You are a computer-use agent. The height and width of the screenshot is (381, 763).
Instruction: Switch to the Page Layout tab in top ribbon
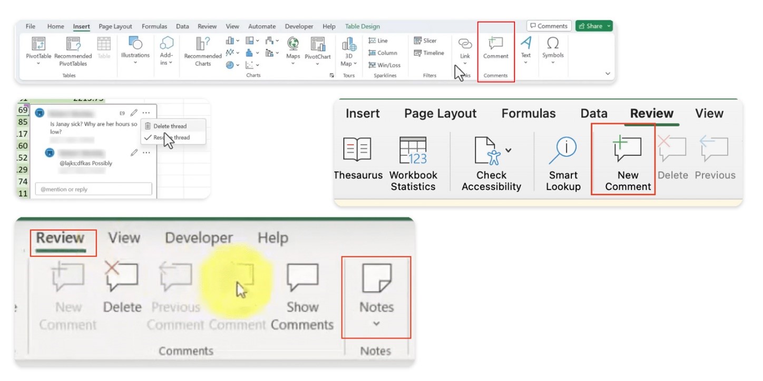pos(115,26)
